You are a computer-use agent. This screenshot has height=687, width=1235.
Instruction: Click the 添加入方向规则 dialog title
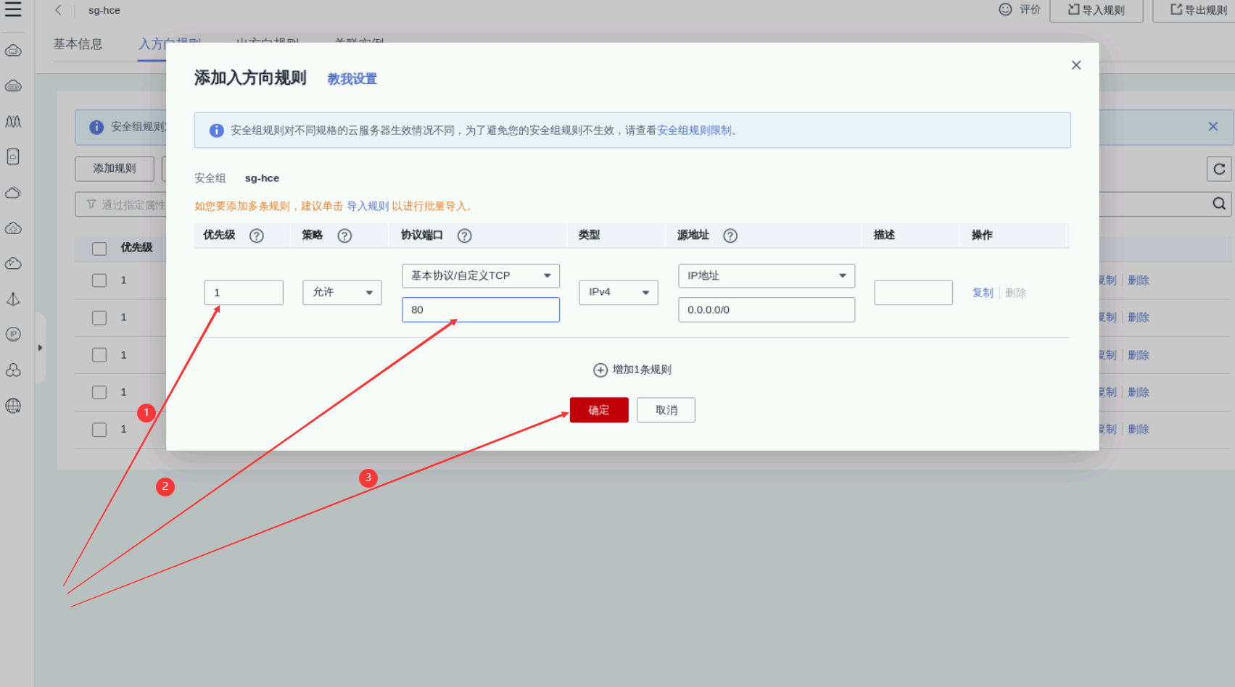(250, 78)
